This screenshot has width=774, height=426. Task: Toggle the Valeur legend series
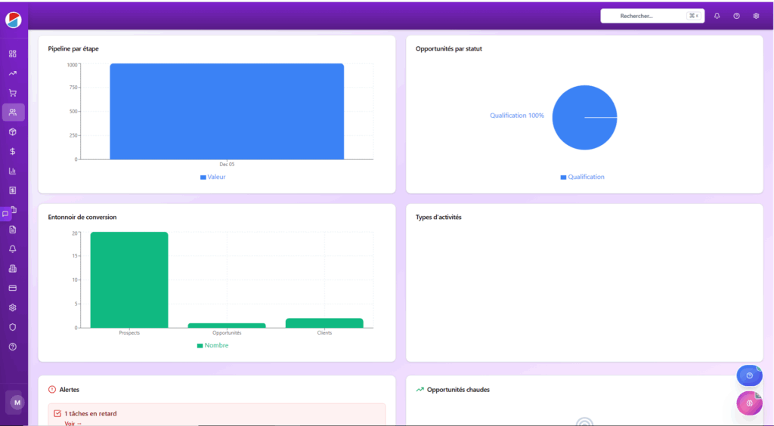click(213, 177)
